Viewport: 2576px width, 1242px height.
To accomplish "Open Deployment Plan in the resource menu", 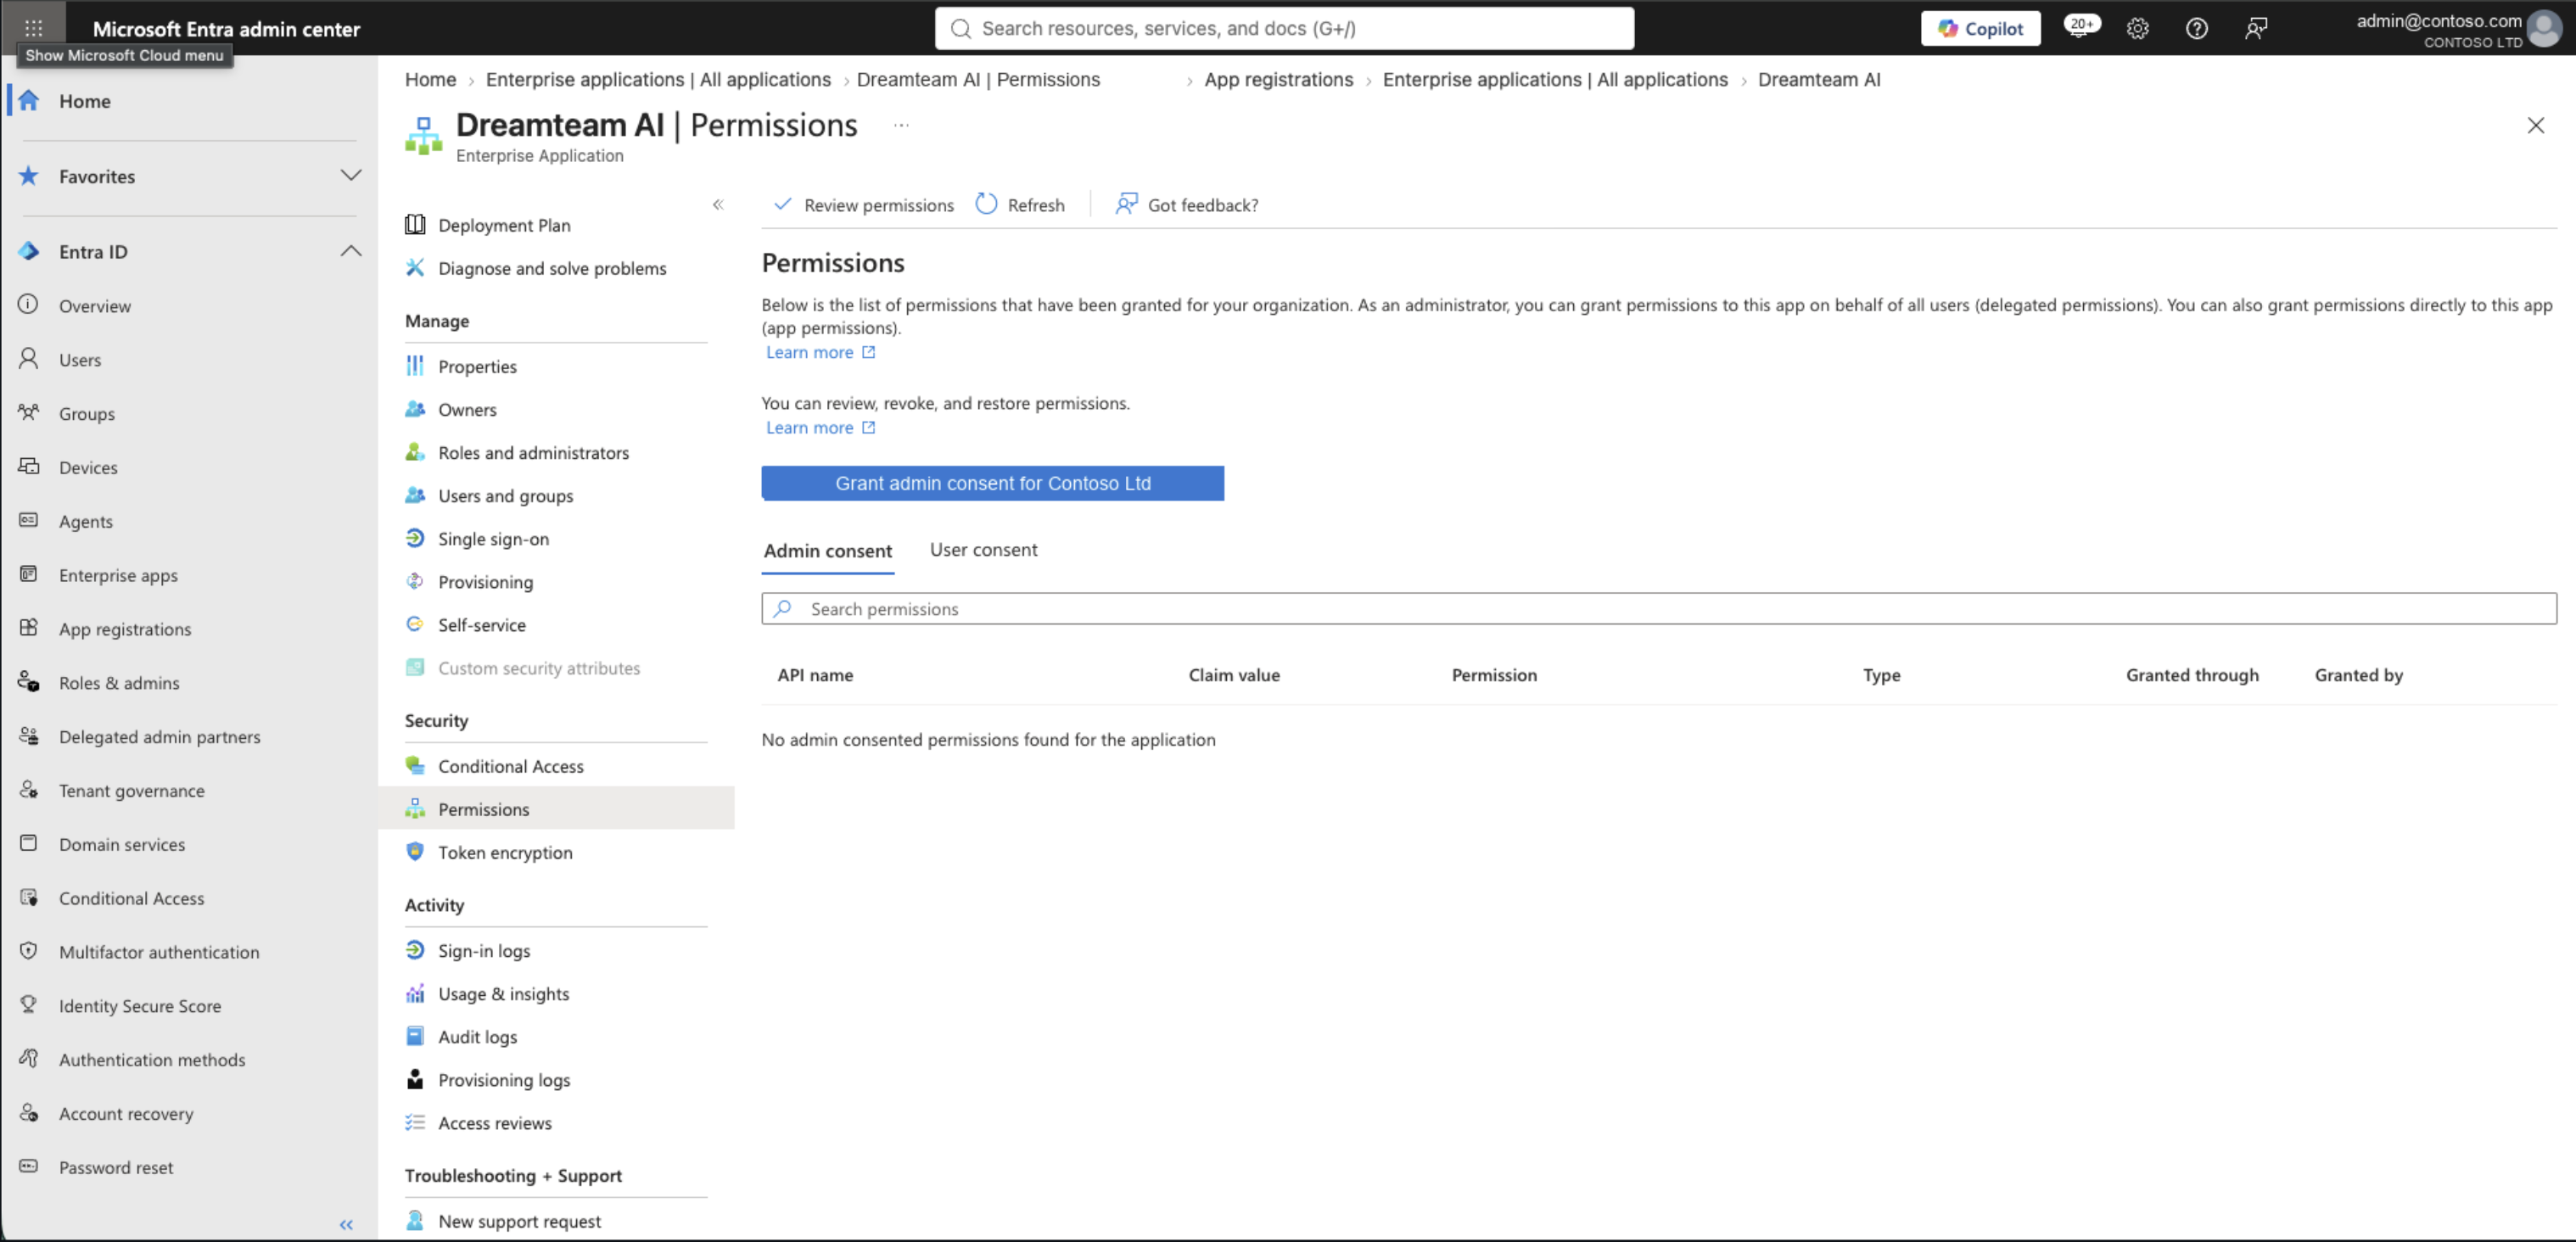I will click(x=504, y=225).
